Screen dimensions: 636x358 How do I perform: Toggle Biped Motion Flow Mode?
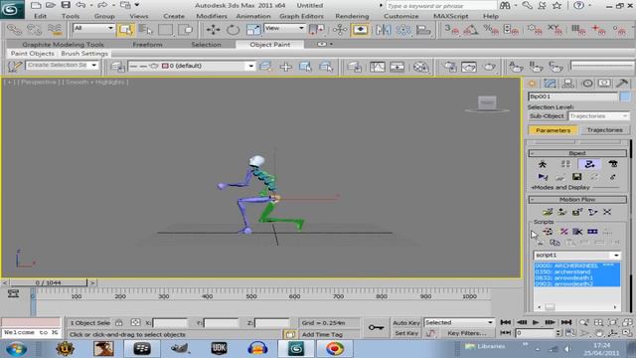click(x=589, y=164)
